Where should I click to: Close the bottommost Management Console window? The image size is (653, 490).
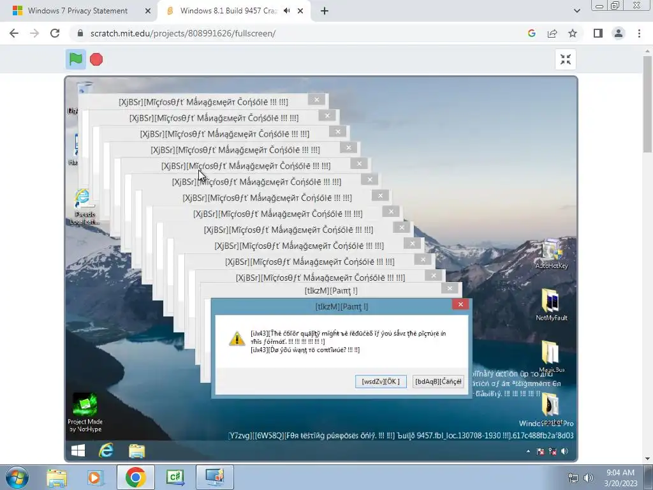434,276
